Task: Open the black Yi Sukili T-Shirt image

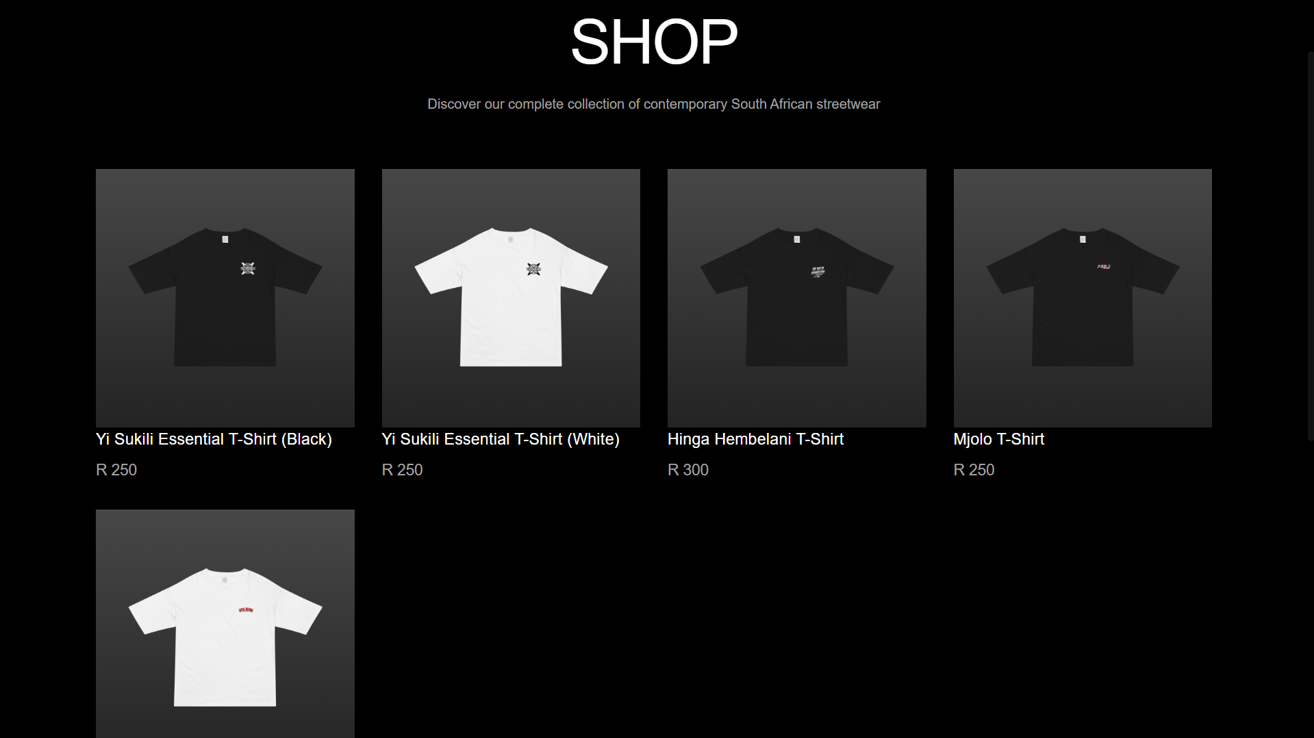Action: pyautogui.click(x=225, y=298)
